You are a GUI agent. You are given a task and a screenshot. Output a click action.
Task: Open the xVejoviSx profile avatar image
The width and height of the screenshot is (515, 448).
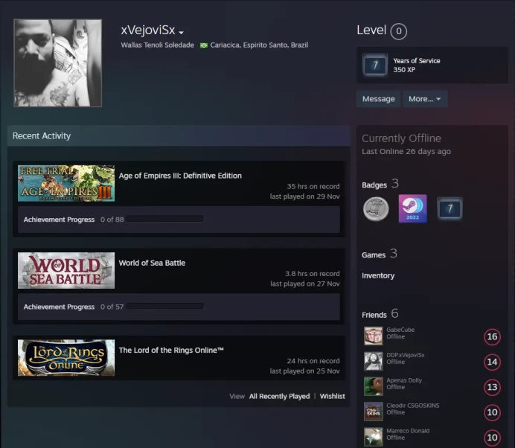58,63
